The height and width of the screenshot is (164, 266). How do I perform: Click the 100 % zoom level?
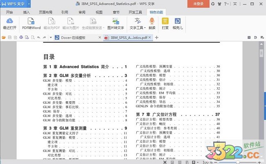pos(207,162)
